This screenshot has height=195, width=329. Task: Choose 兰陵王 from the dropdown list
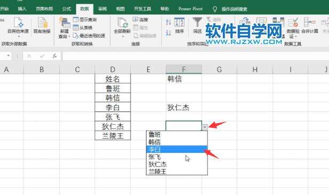point(176,172)
